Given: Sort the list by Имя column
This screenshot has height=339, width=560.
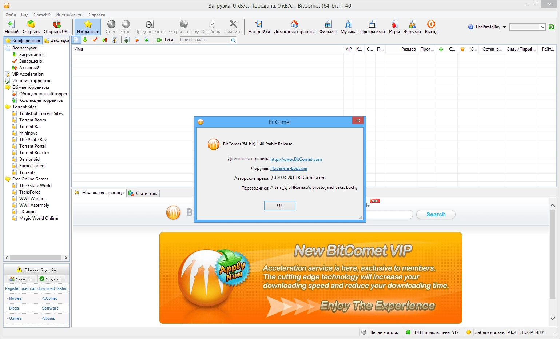Looking at the screenshot, I should (208, 49).
